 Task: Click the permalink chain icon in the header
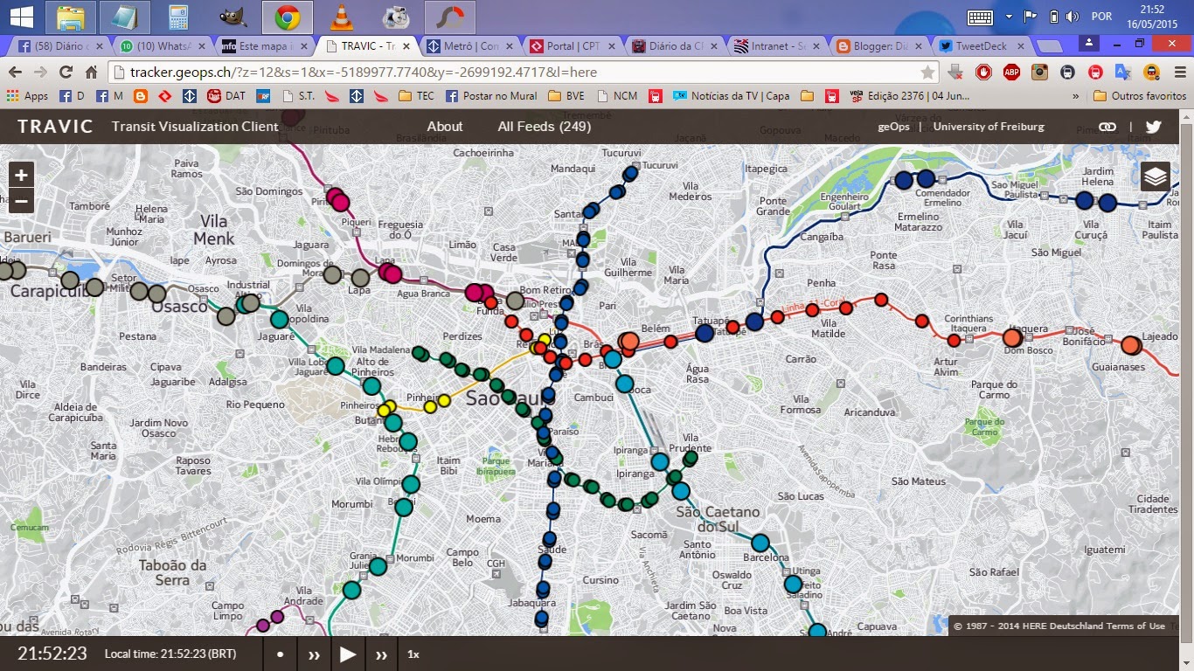click(x=1107, y=126)
